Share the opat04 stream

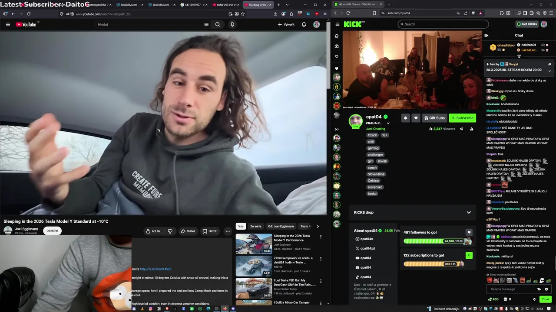[x=461, y=129]
